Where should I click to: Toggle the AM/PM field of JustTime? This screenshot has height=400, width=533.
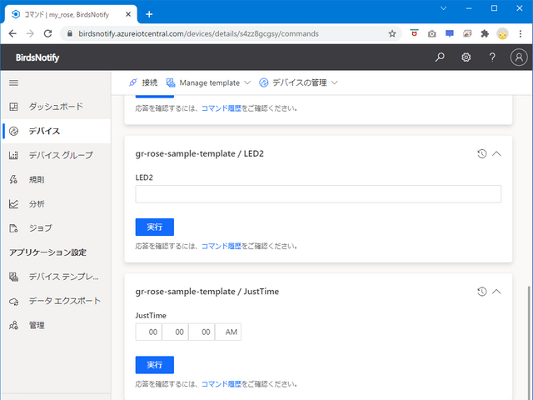point(228,332)
